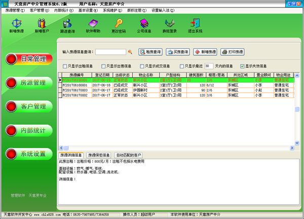Click the search magnifier beside query field
This screenshot has height=219, width=304.
coord(130,52)
